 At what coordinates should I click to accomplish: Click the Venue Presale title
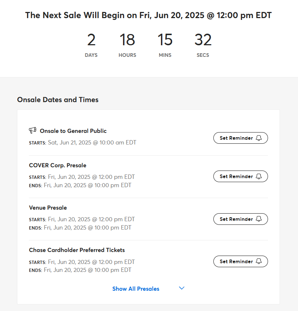48,208
